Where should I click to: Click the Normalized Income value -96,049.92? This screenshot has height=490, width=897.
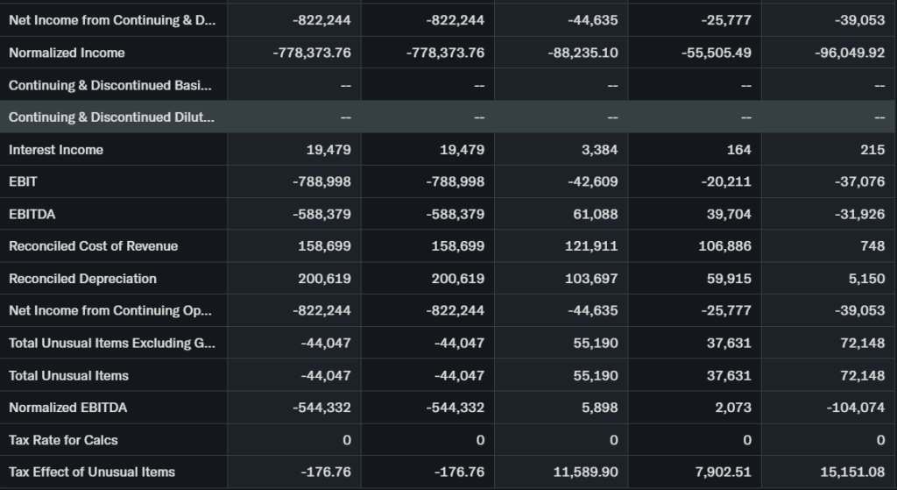[849, 53]
